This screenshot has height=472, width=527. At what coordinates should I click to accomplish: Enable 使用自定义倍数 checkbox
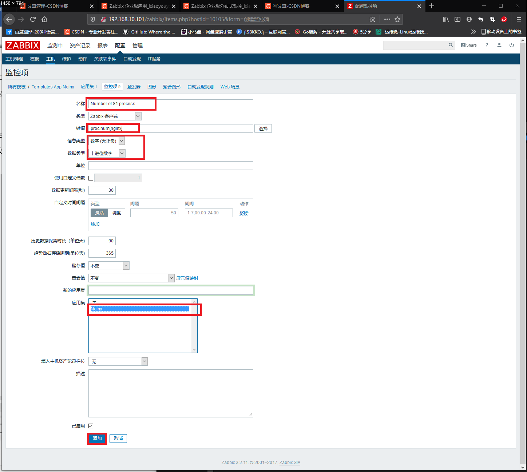click(91, 178)
